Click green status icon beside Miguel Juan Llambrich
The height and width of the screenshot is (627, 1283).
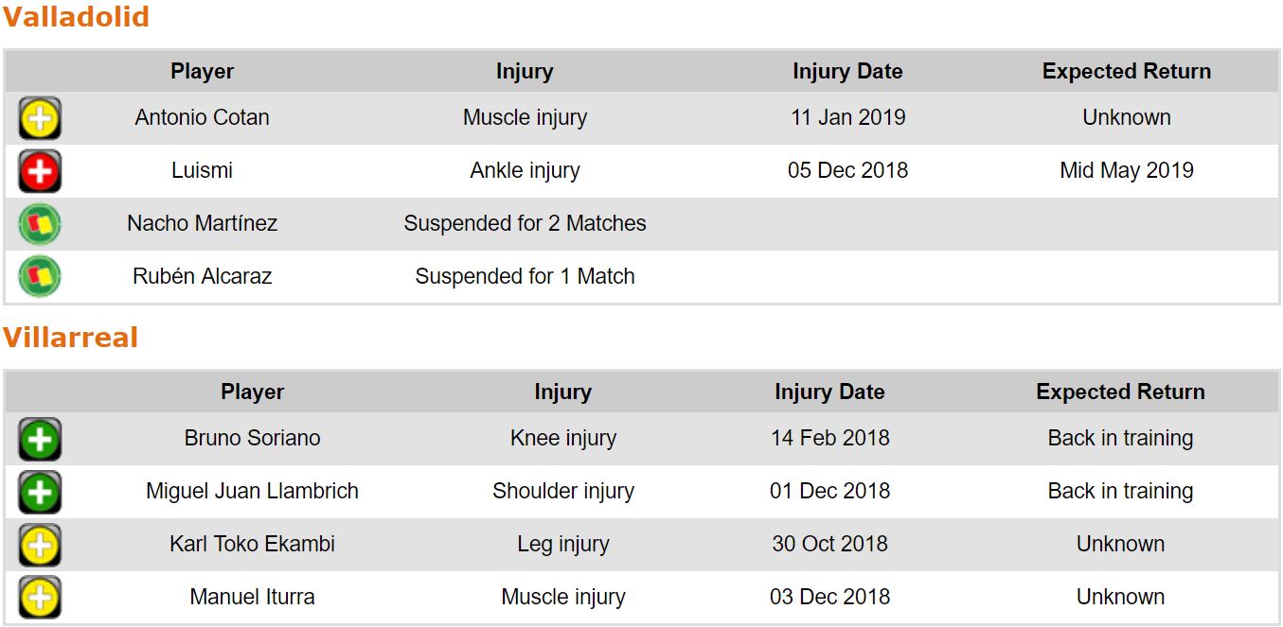(x=40, y=492)
